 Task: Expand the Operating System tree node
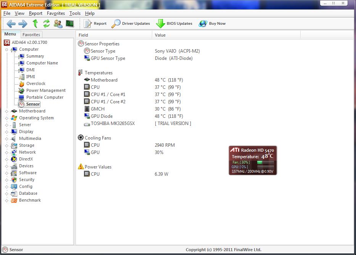[x=6, y=118]
